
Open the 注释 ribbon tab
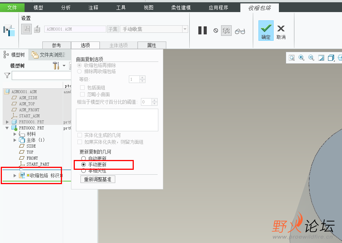point(93,8)
